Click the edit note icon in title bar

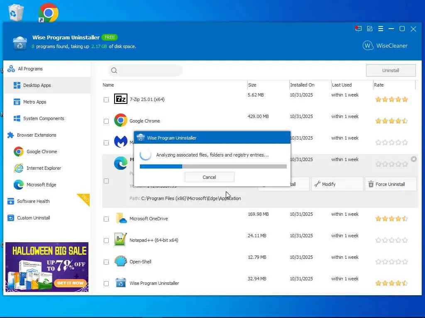(x=370, y=29)
